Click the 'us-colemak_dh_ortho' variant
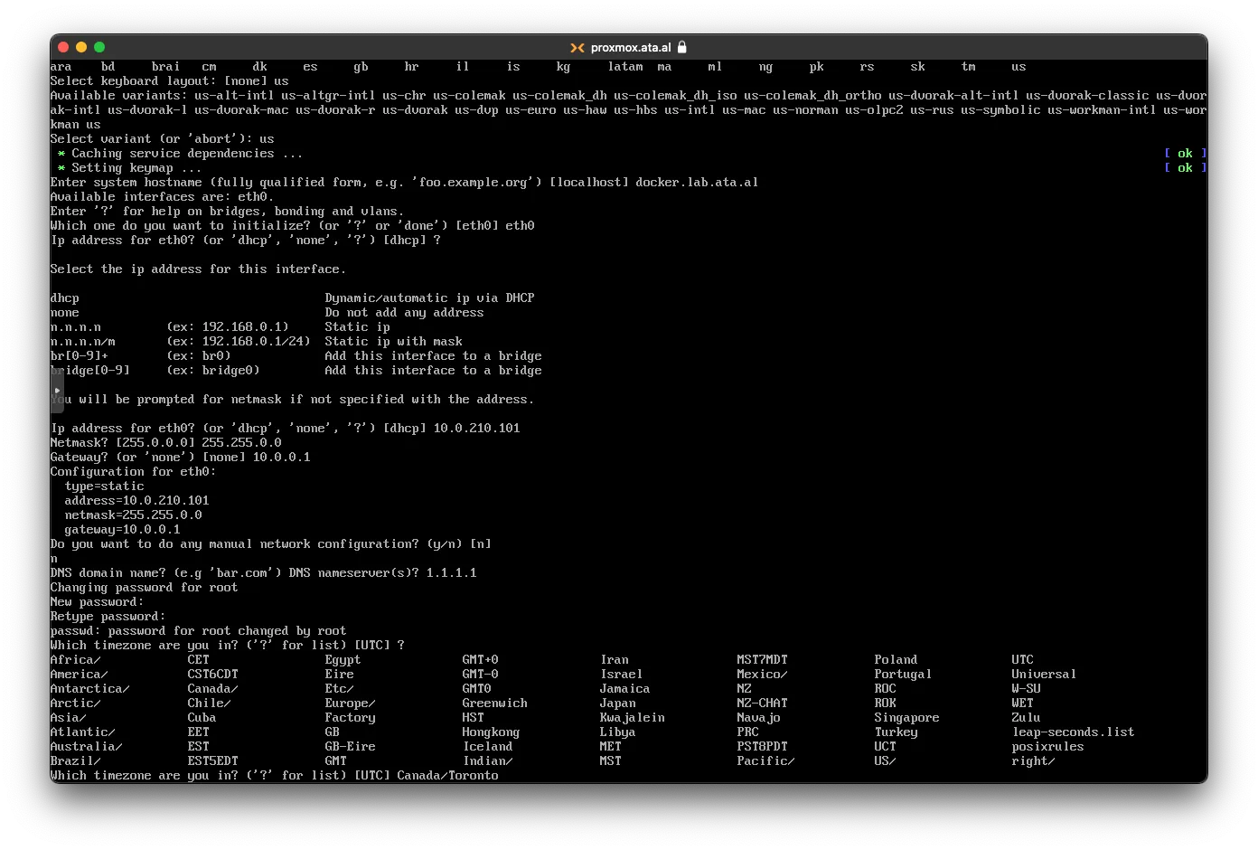This screenshot has width=1258, height=850. pyautogui.click(x=813, y=96)
